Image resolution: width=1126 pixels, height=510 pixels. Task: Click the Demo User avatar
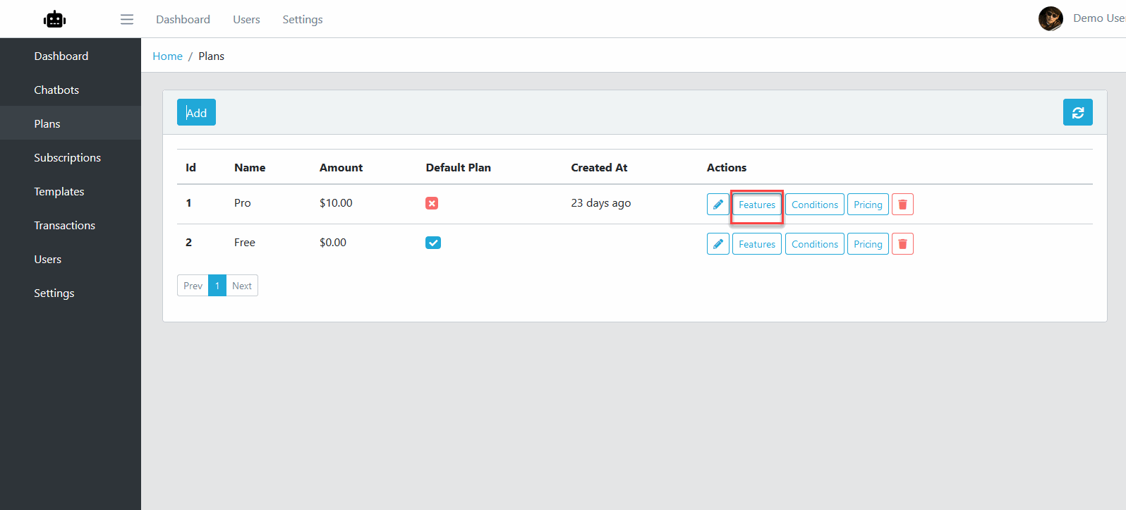[x=1051, y=18]
